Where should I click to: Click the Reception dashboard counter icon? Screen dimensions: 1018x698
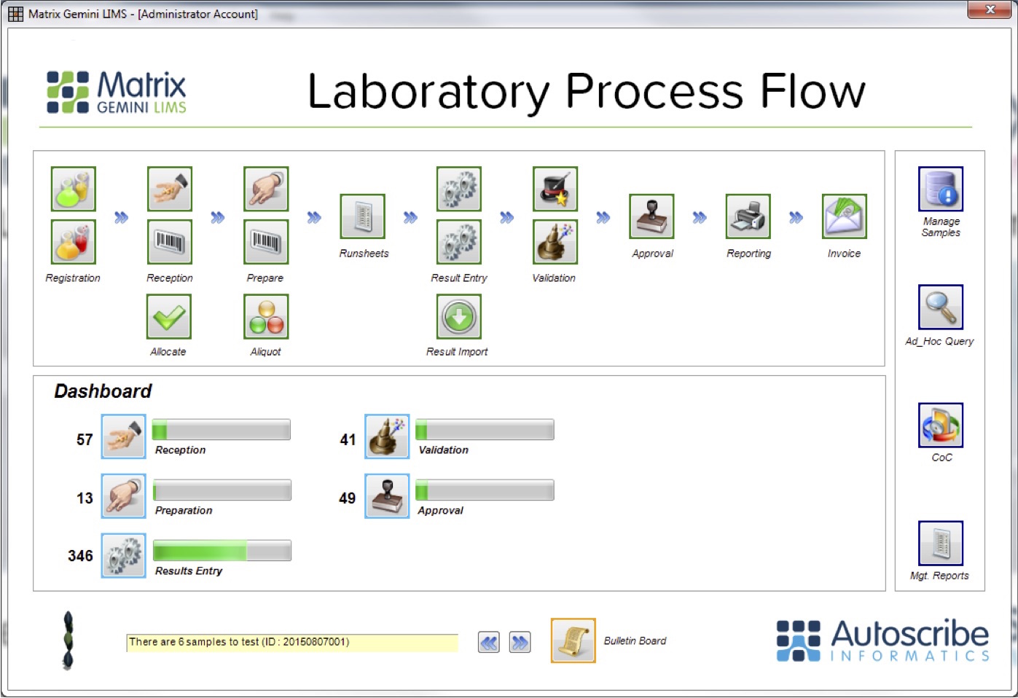pos(122,437)
